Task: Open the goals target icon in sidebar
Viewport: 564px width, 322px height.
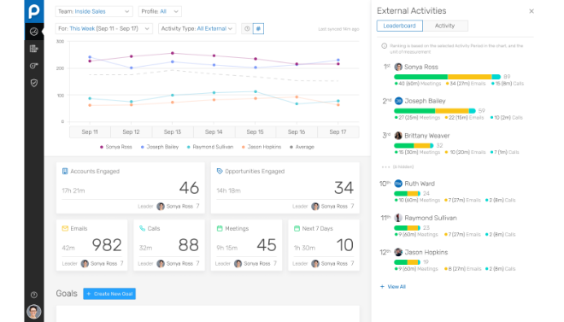Action: pos(34,66)
